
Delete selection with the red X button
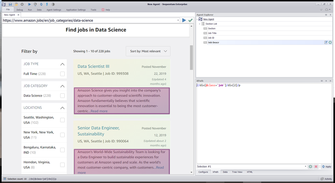pyautogui.click(x=316, y=167)
